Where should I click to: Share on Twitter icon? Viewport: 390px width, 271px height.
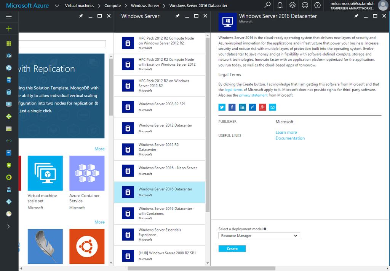pos(222,107)
